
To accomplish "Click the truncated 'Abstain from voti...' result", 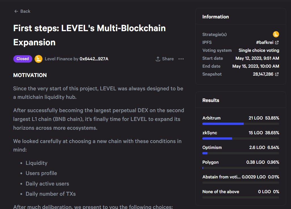I will [221, 177].
